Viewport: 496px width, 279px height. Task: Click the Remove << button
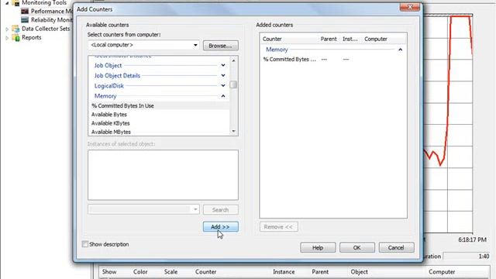[x=278, y=227]
